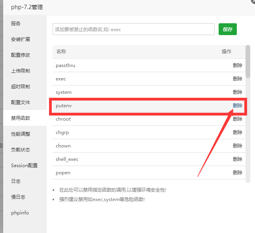Open the 服务 service tab
This screenshot has height=233, width=255.
tap(16, 24)
